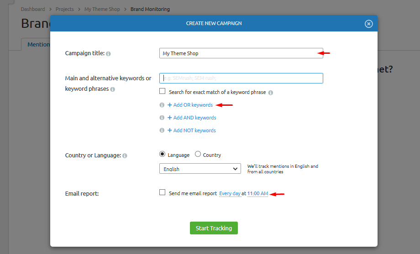Screen dimensions: 420x254
Task: Click info icon next to exact match option
Action: (271, 93)
